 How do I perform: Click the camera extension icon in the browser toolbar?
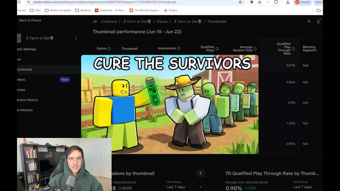pyautogui.click(x=260, y=2)
